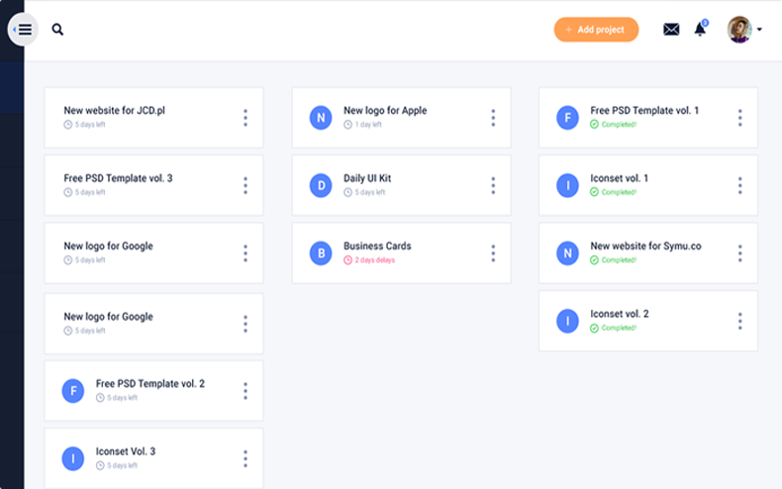The image size is (782, 489).
Task: Open the Iconset vol. 1 project title
Action: (x=620, y=178)
